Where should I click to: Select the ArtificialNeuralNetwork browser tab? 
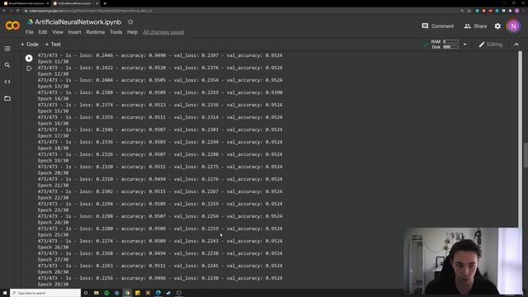76,3
